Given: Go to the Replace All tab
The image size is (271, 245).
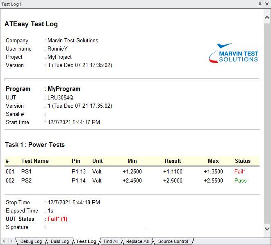Looking at the screenshot, I should [137, 241].
